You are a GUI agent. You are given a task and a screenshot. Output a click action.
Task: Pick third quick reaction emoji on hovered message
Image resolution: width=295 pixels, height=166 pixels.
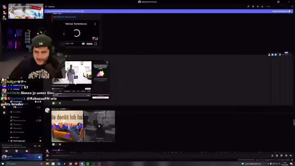point(276,54)
